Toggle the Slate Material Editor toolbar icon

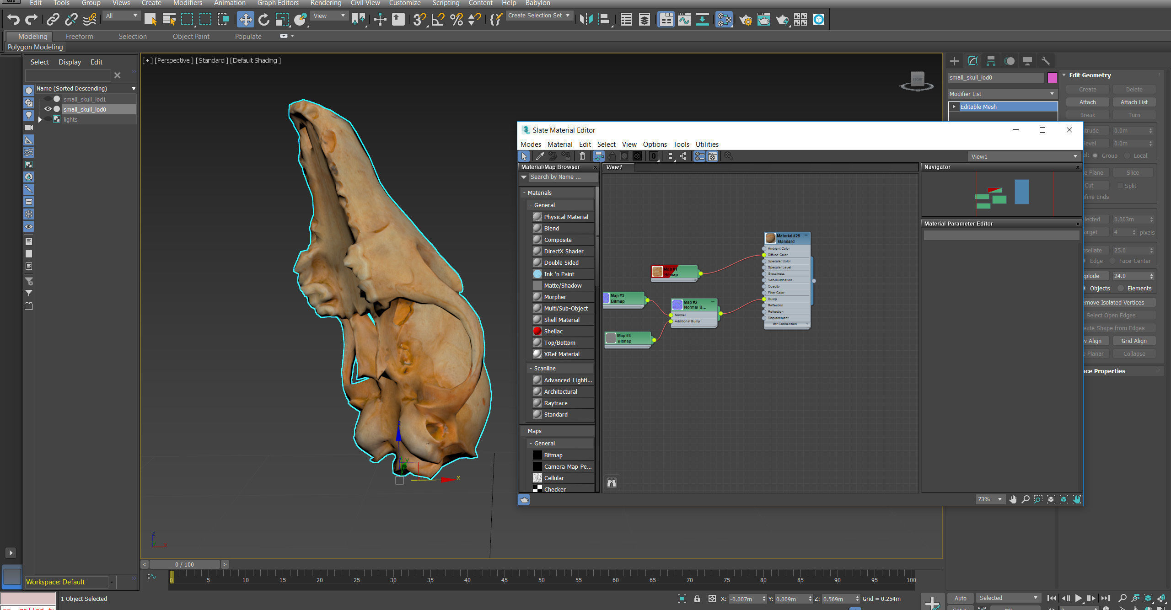(724, 19)
